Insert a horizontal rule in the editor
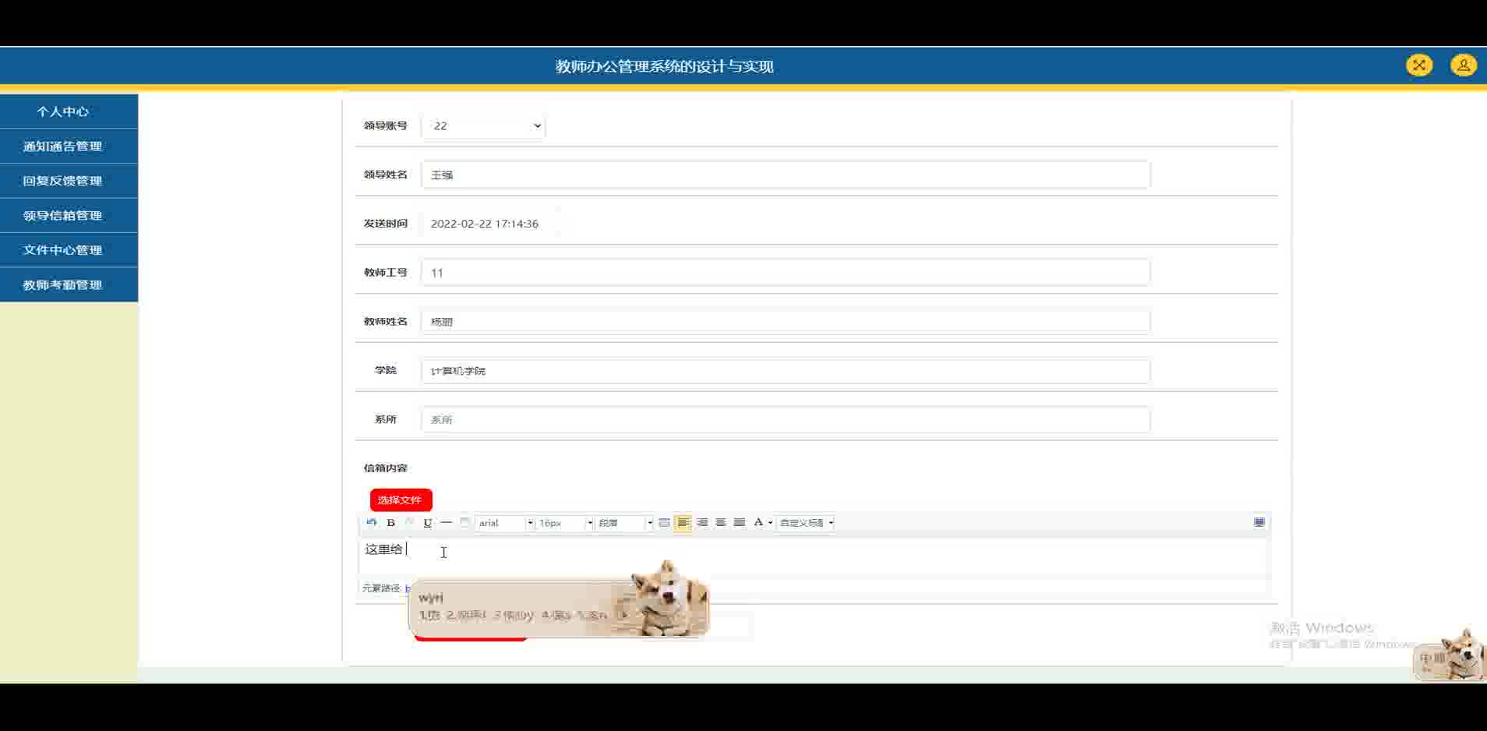 446,523
